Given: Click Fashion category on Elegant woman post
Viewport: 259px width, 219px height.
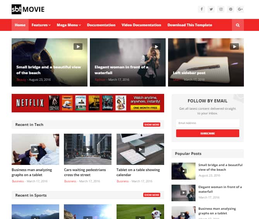Looking at the screenshot, I should 100,80.
